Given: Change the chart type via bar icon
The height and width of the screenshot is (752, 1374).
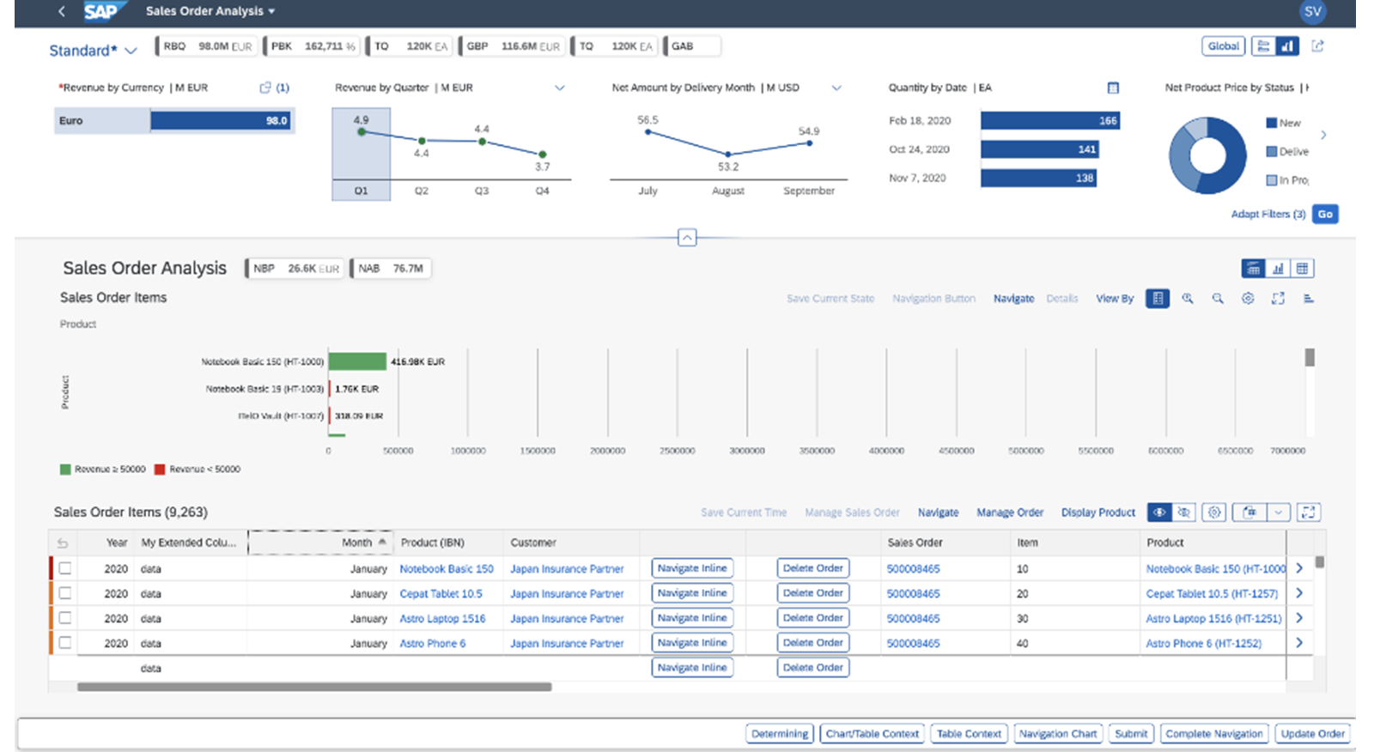Looking at the screenshot, I should click(x=1309, y=299).
